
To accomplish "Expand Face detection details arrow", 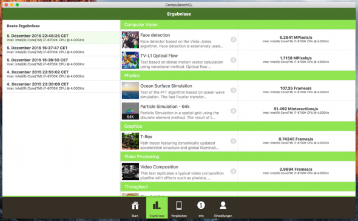I will [233, 39].
